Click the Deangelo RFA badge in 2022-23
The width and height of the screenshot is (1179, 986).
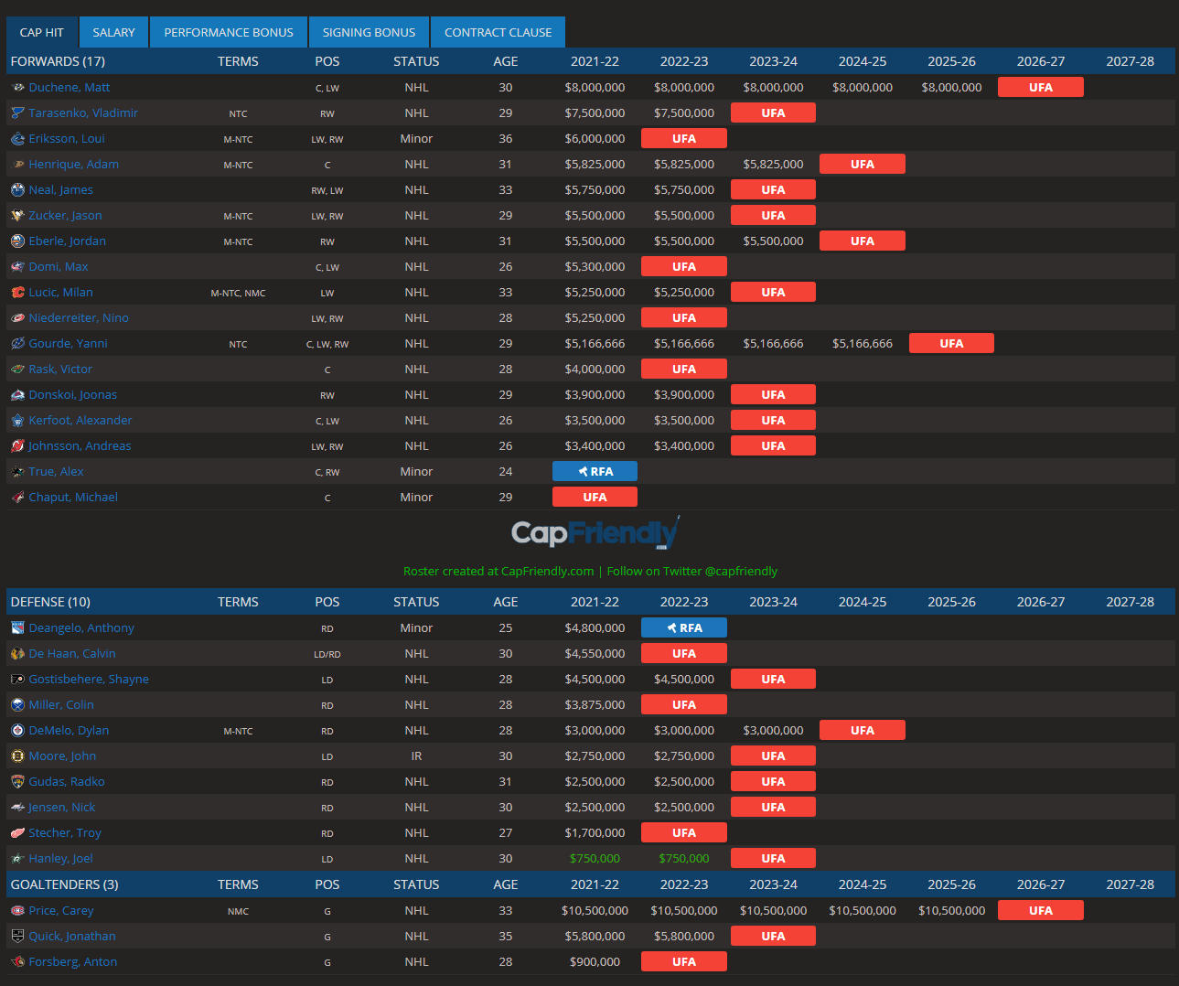[x=684, y=628]
